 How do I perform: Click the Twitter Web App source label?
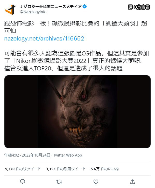tap(68, 155)
